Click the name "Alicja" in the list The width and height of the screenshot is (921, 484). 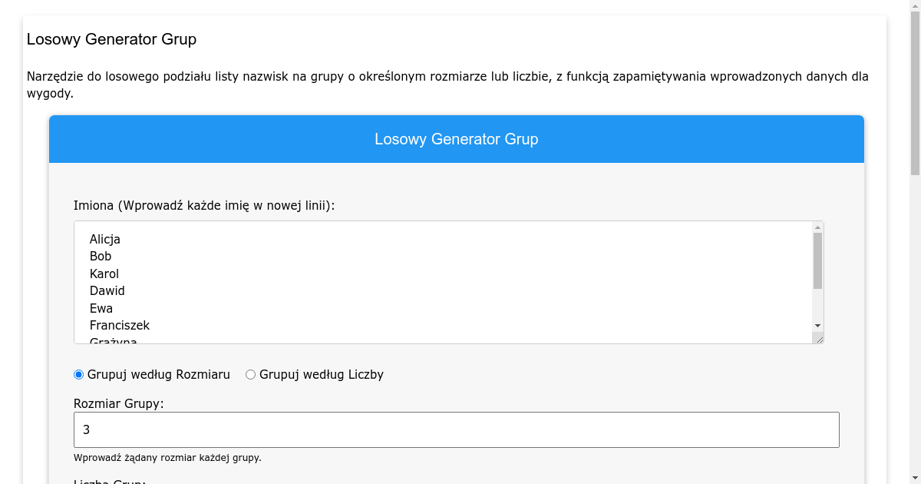(x=104, y=239)
